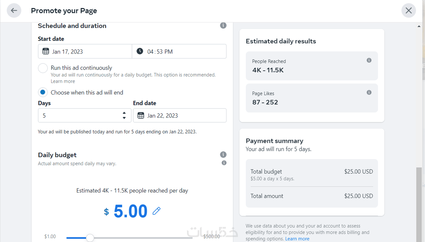Click the back arrow button

pos(14,10)
